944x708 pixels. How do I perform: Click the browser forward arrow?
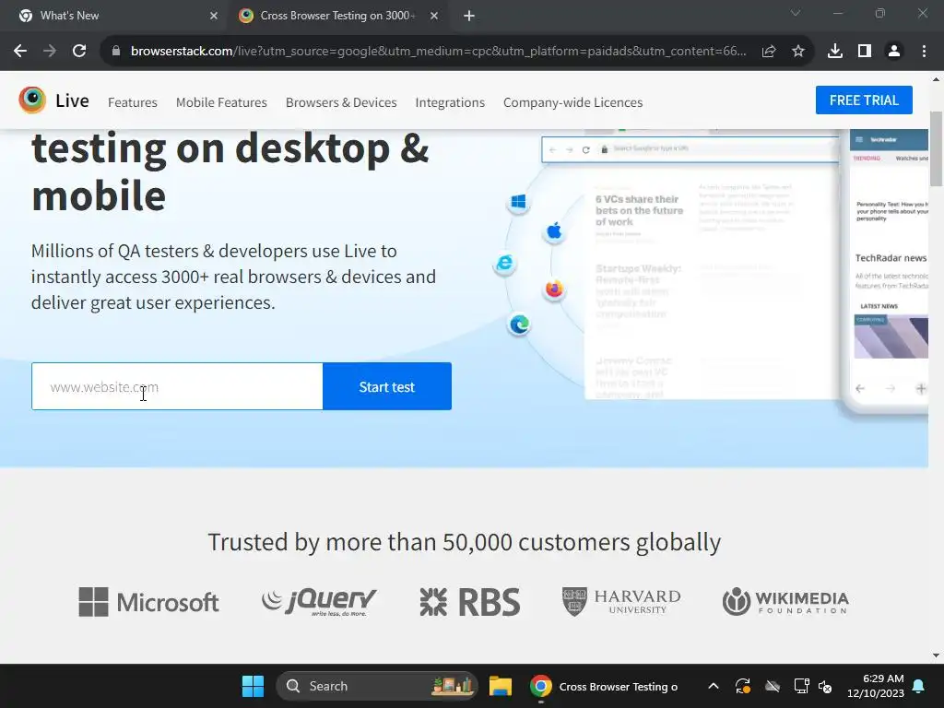coord(50,52)
